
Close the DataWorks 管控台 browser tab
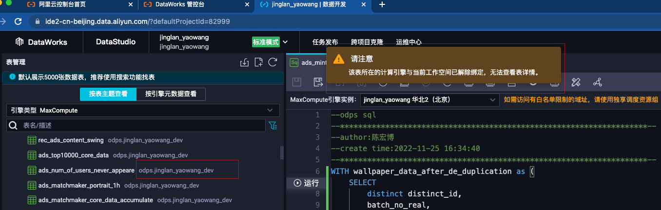[x=246, y=4]
